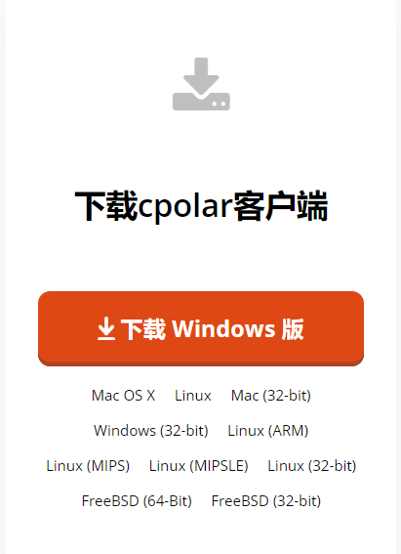
Task: Get the Windows (32-bit) client link
Action: tap(151, 430)
